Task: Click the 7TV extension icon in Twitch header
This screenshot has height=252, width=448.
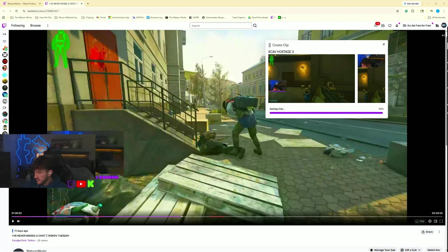Action: (x=437, y=26)
